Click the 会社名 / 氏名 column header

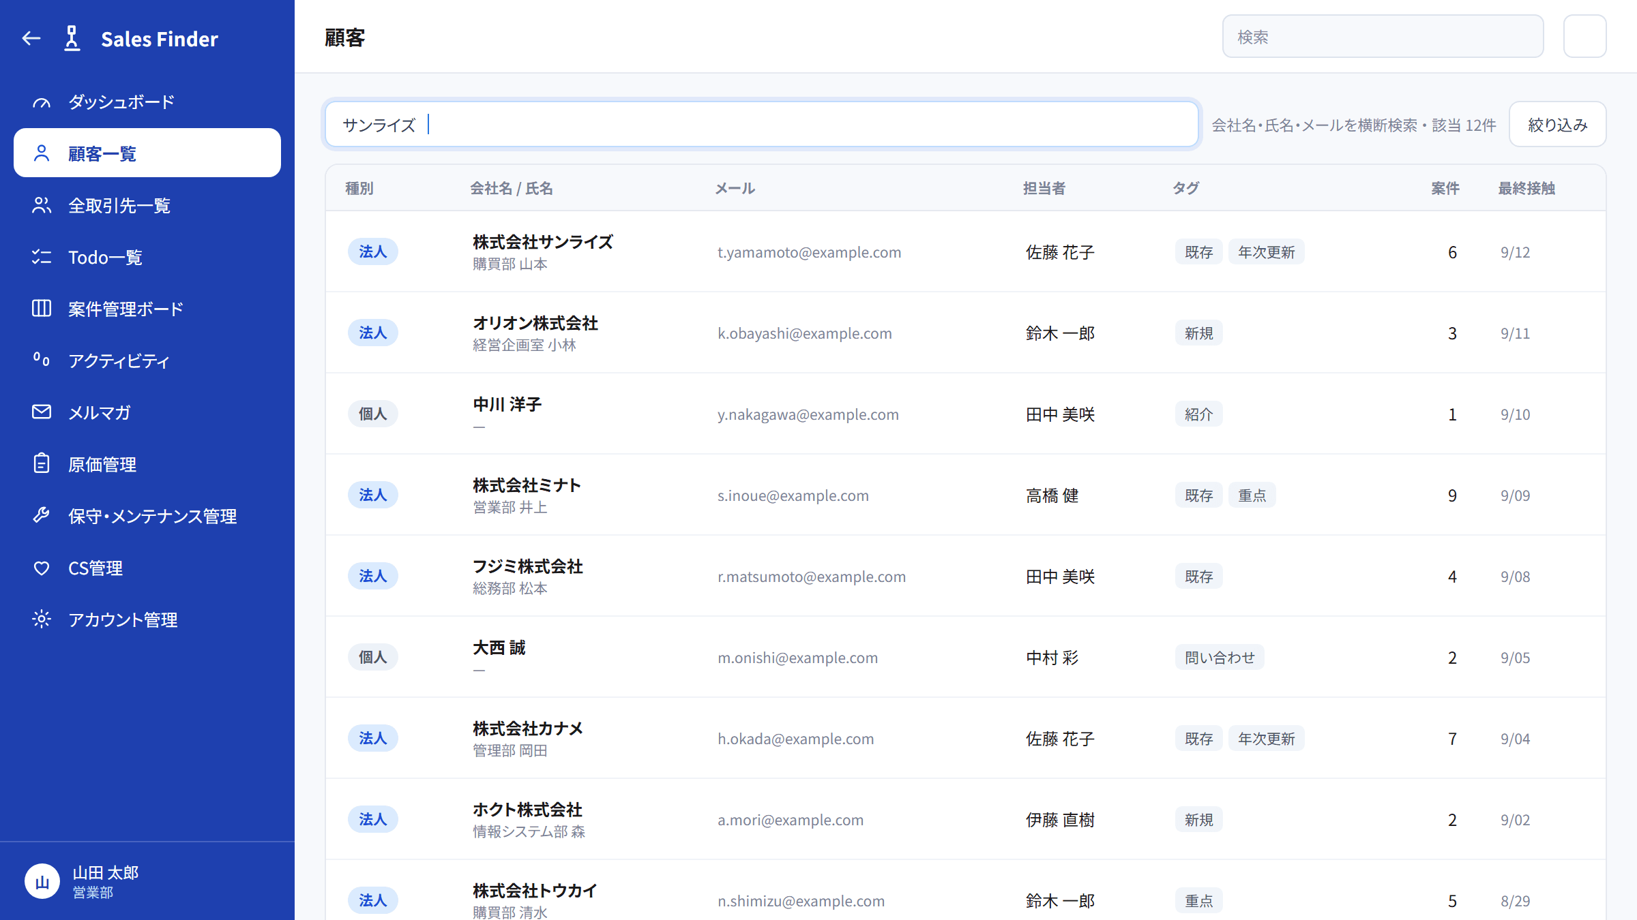512,188
